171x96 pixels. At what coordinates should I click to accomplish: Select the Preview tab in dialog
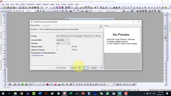pyautogui.click(x=107, y=26)
